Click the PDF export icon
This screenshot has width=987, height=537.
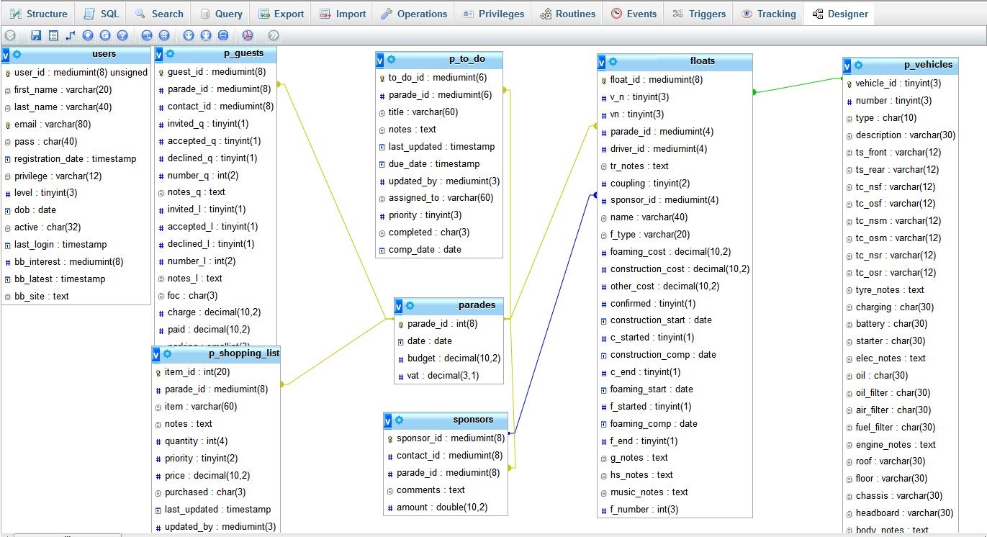247,35
